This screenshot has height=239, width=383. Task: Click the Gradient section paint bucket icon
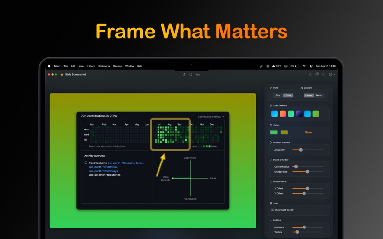(x=302, y=88)
